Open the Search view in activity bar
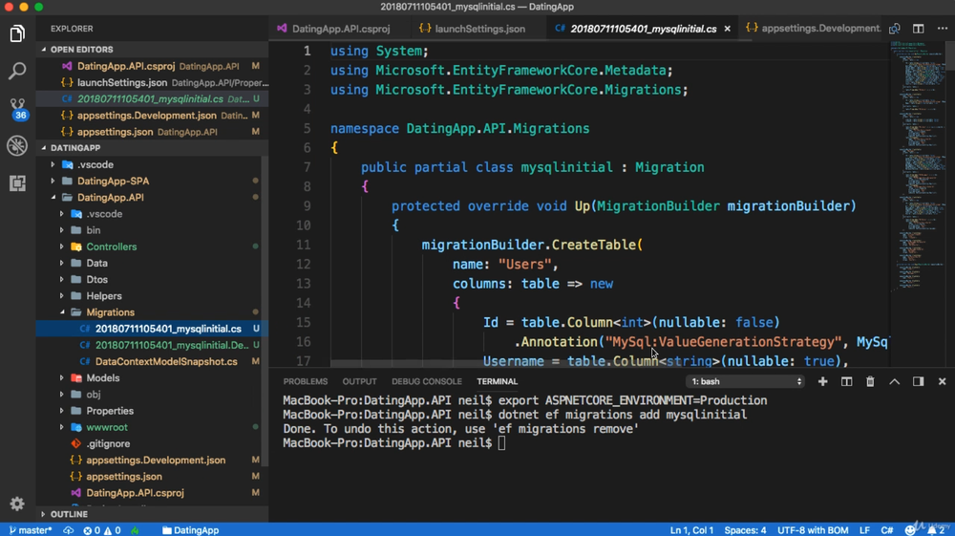The height and width of the screenshot is (536, 955). tap(17, 72)
